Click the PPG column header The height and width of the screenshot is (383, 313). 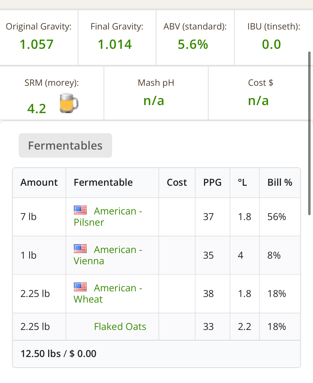212,183
